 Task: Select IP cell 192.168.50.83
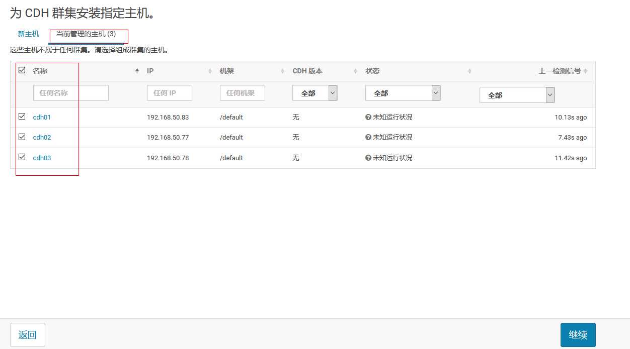(x=168, y=118)
